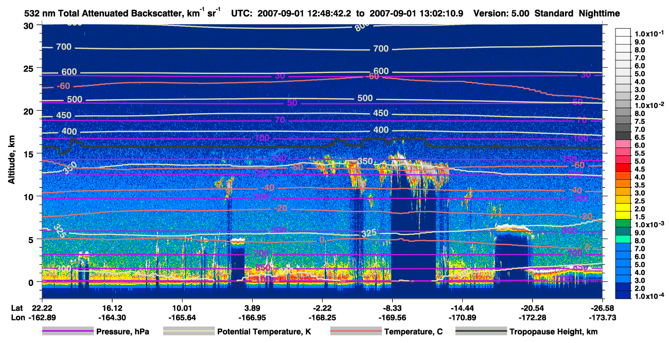This screenshot has height=343, width=669.
Task: Click latitude value -8.33
Action: 392,307
